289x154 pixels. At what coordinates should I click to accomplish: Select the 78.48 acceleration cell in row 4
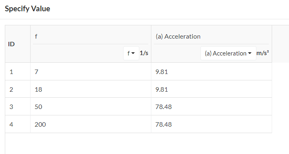[211, 124]
